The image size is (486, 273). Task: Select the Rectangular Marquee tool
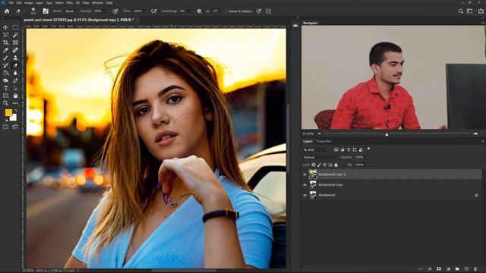[x=15, y=27]
